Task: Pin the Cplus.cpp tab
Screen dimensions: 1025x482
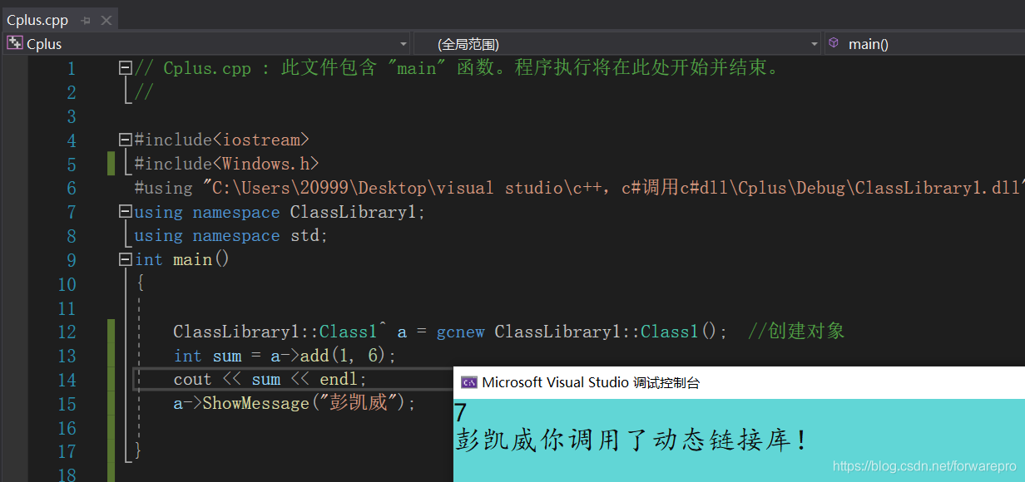Action: (x=86, y=21)
